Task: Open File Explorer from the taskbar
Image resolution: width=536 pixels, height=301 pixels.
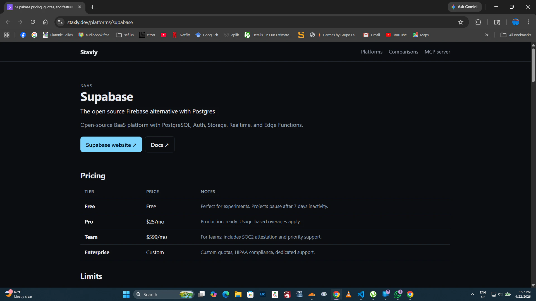Action: [x=238, y=294]
